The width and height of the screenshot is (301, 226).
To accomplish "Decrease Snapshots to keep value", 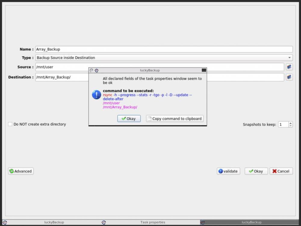I will 291,126.
